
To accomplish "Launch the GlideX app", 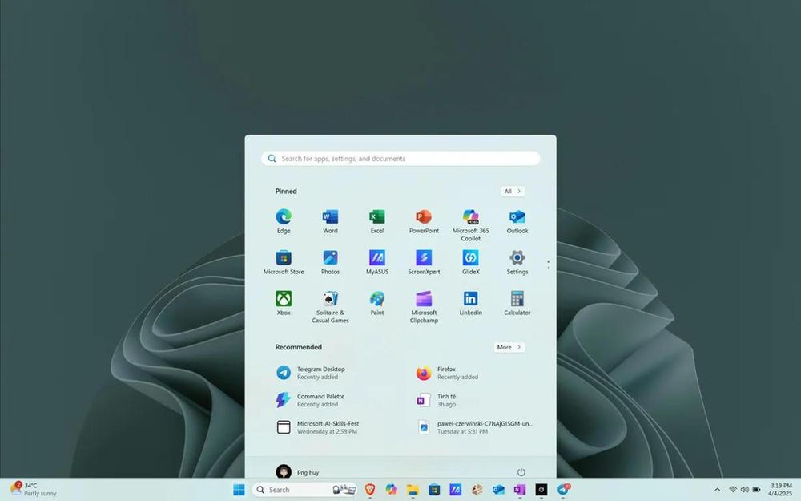I will [470, 262].
